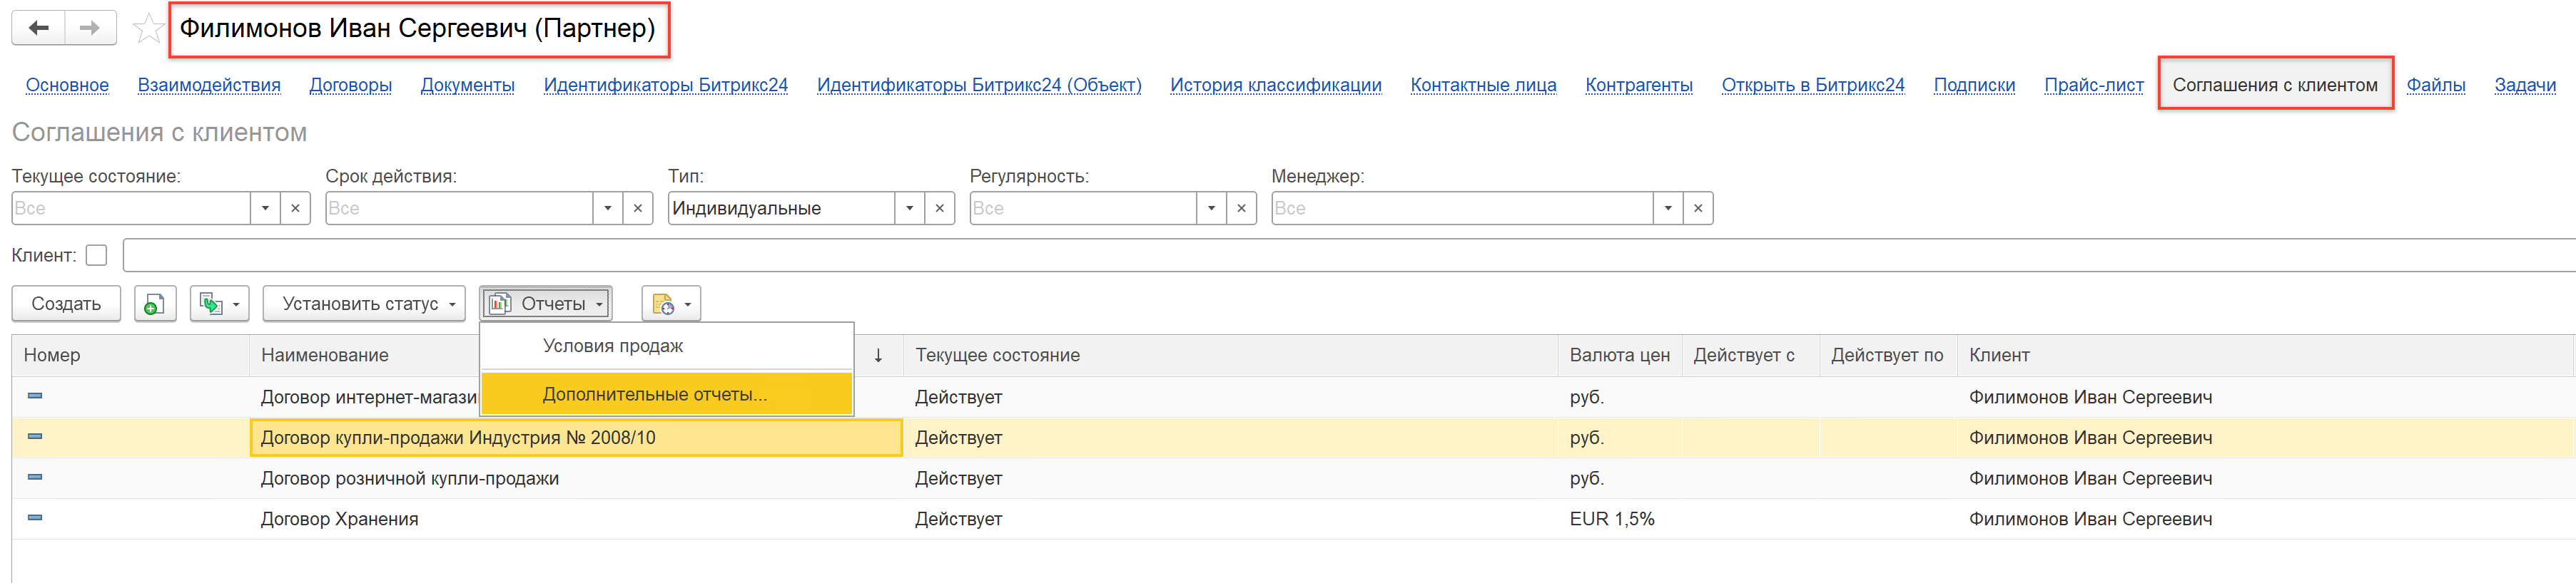
Task: Click the copy agreement icon button
Action: tap(154, 304)
